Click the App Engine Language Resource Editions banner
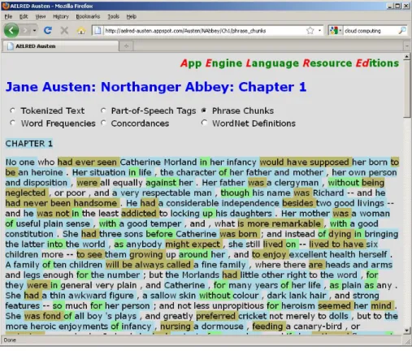The height and width of the screenshot is (355, 412). pos(289,63)
